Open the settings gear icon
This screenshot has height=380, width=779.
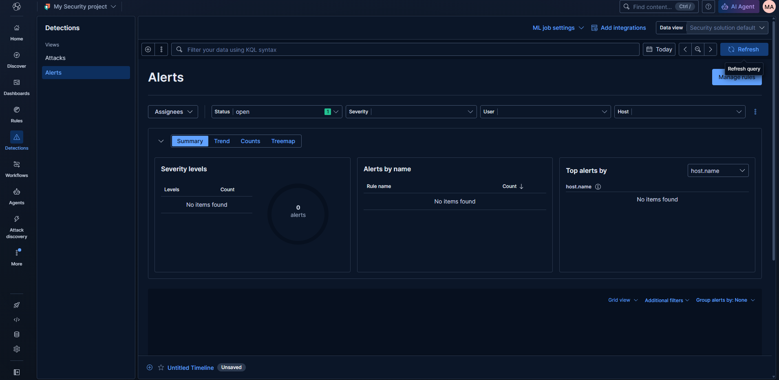point(17,349)
